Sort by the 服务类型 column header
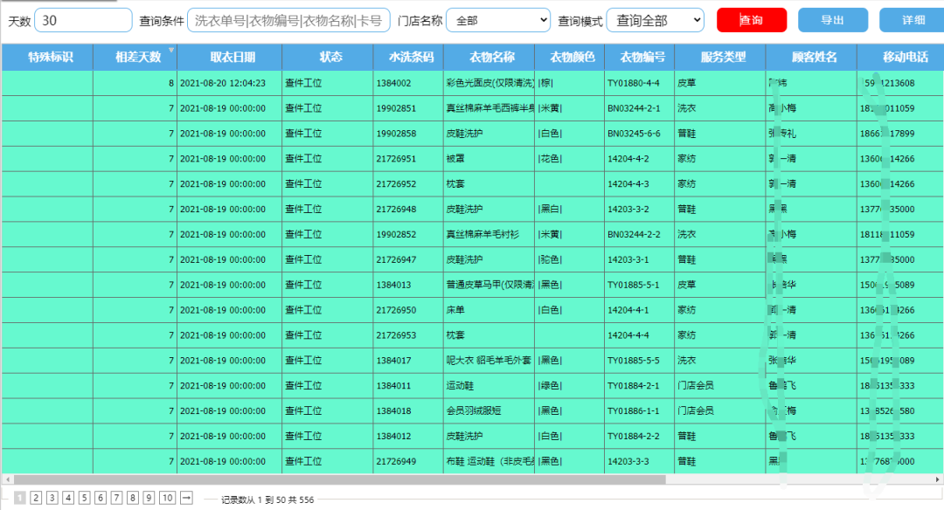Screen dimensions: 944x510 (720, 57)
